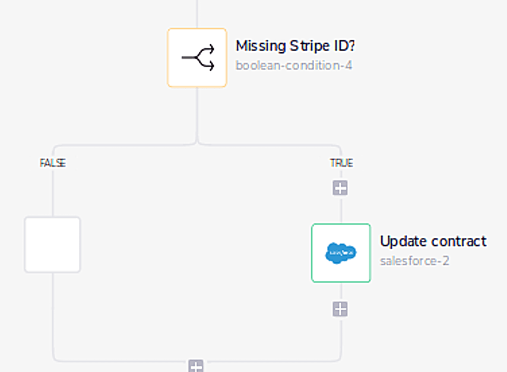Select the Missing Stripe ID? condition node
This screenshot has width=507, height=372.
[x=197, y=57]
